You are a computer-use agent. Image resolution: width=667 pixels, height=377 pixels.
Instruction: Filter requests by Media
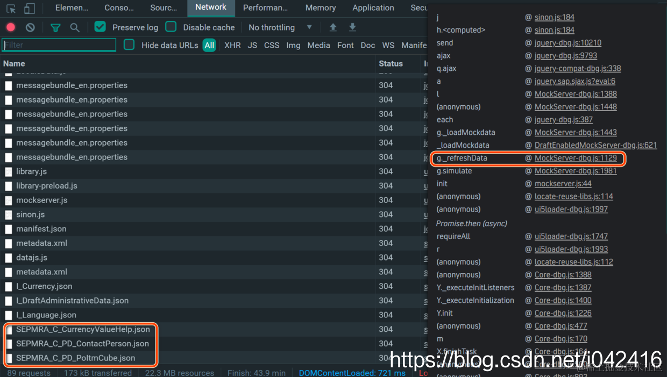coord(318,46)
